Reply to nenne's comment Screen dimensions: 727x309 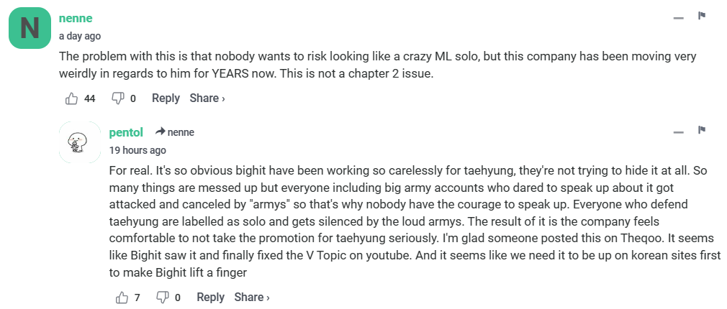click(x=166, y=98)
